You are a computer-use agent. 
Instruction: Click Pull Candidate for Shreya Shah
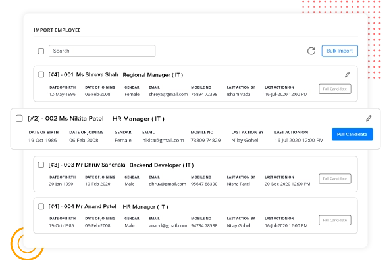[335, 89]
